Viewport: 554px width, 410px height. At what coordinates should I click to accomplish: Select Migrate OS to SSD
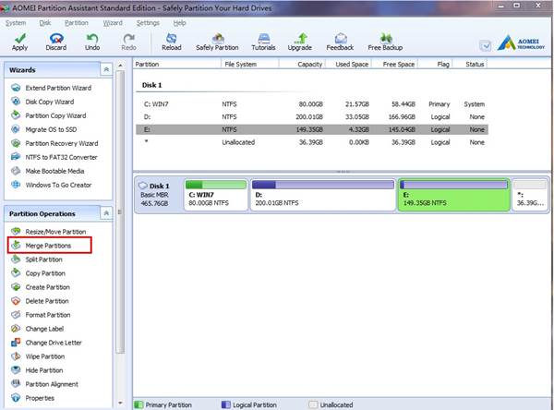pos(44,129)
